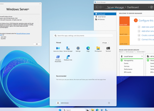Click Events in Local Server tile

126,63
